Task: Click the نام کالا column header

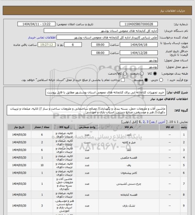Action: point(129,127)
